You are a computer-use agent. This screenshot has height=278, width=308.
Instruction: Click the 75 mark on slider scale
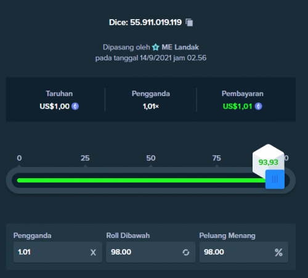[217, 158]
